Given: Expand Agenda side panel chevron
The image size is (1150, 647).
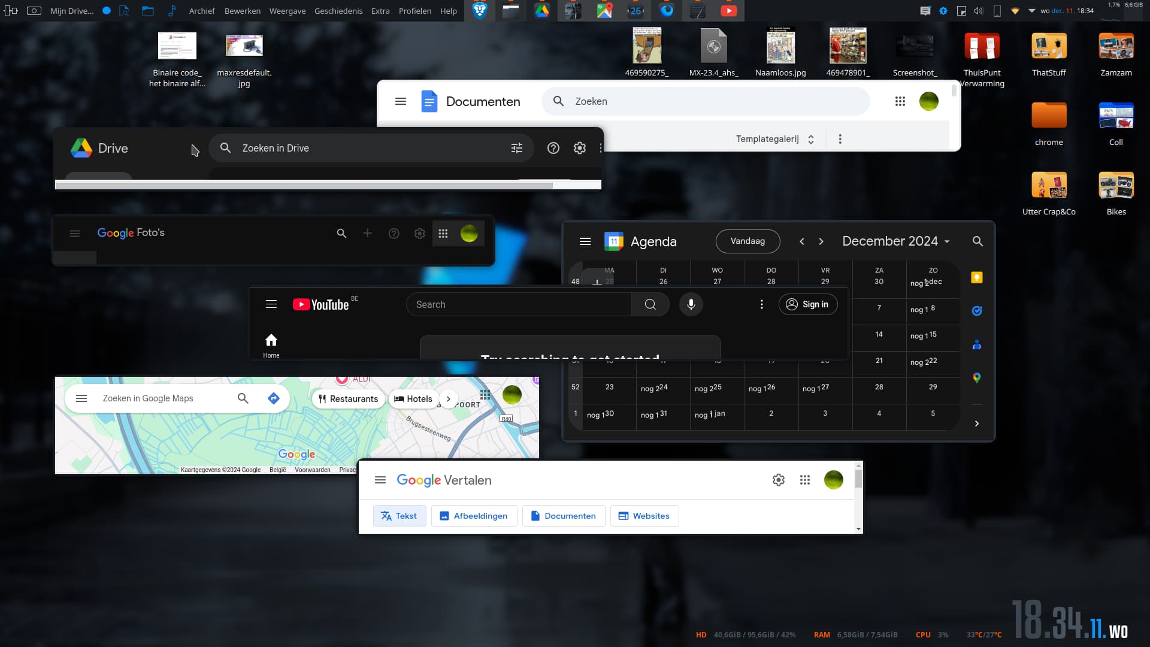Looking at the screenshot, I should coord(977,424).
